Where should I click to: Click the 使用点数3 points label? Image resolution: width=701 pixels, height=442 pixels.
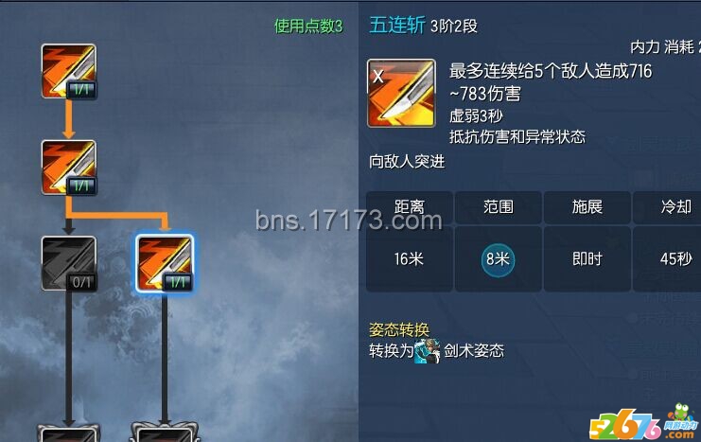pos(308,27)
